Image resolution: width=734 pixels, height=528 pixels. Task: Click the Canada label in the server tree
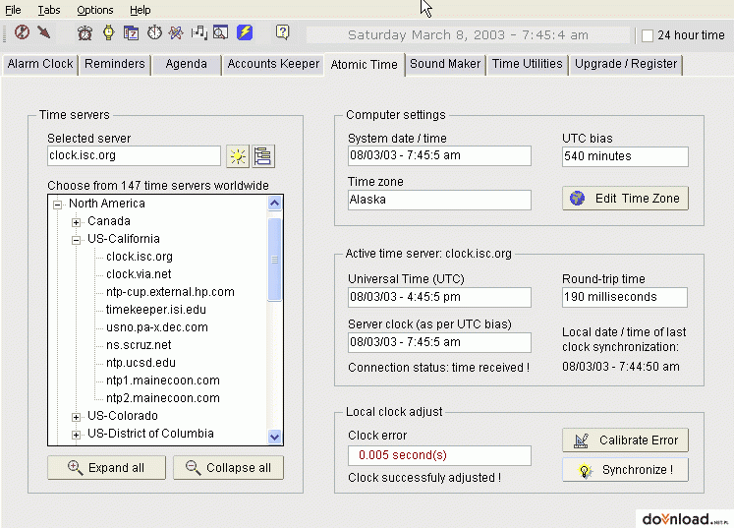point(109,221)
